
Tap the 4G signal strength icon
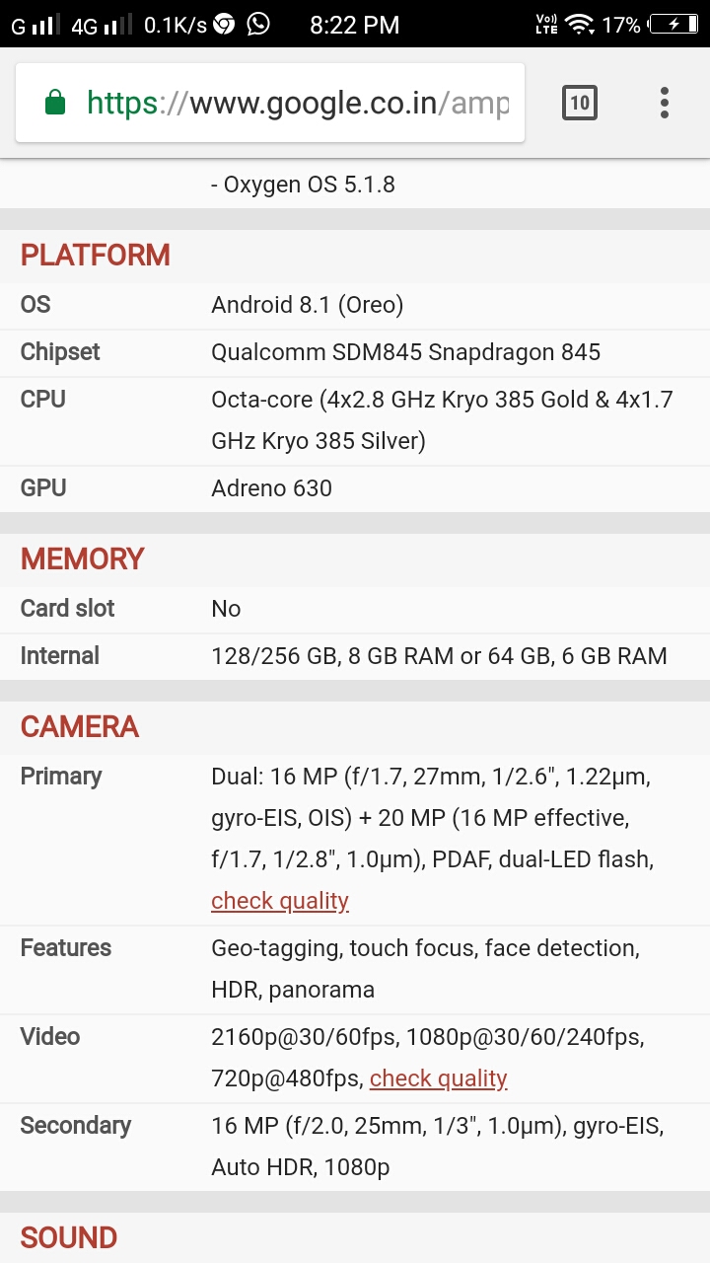tap(102, 25)
